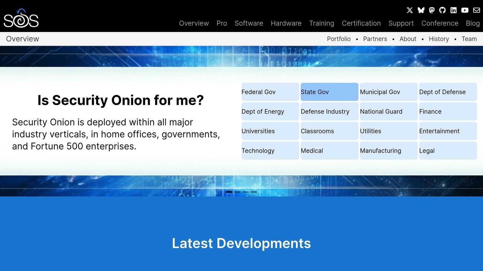This screenshot has height=271, width=483.
Task: Open the LinkedIn icon in header
Action: click(453, 10)
